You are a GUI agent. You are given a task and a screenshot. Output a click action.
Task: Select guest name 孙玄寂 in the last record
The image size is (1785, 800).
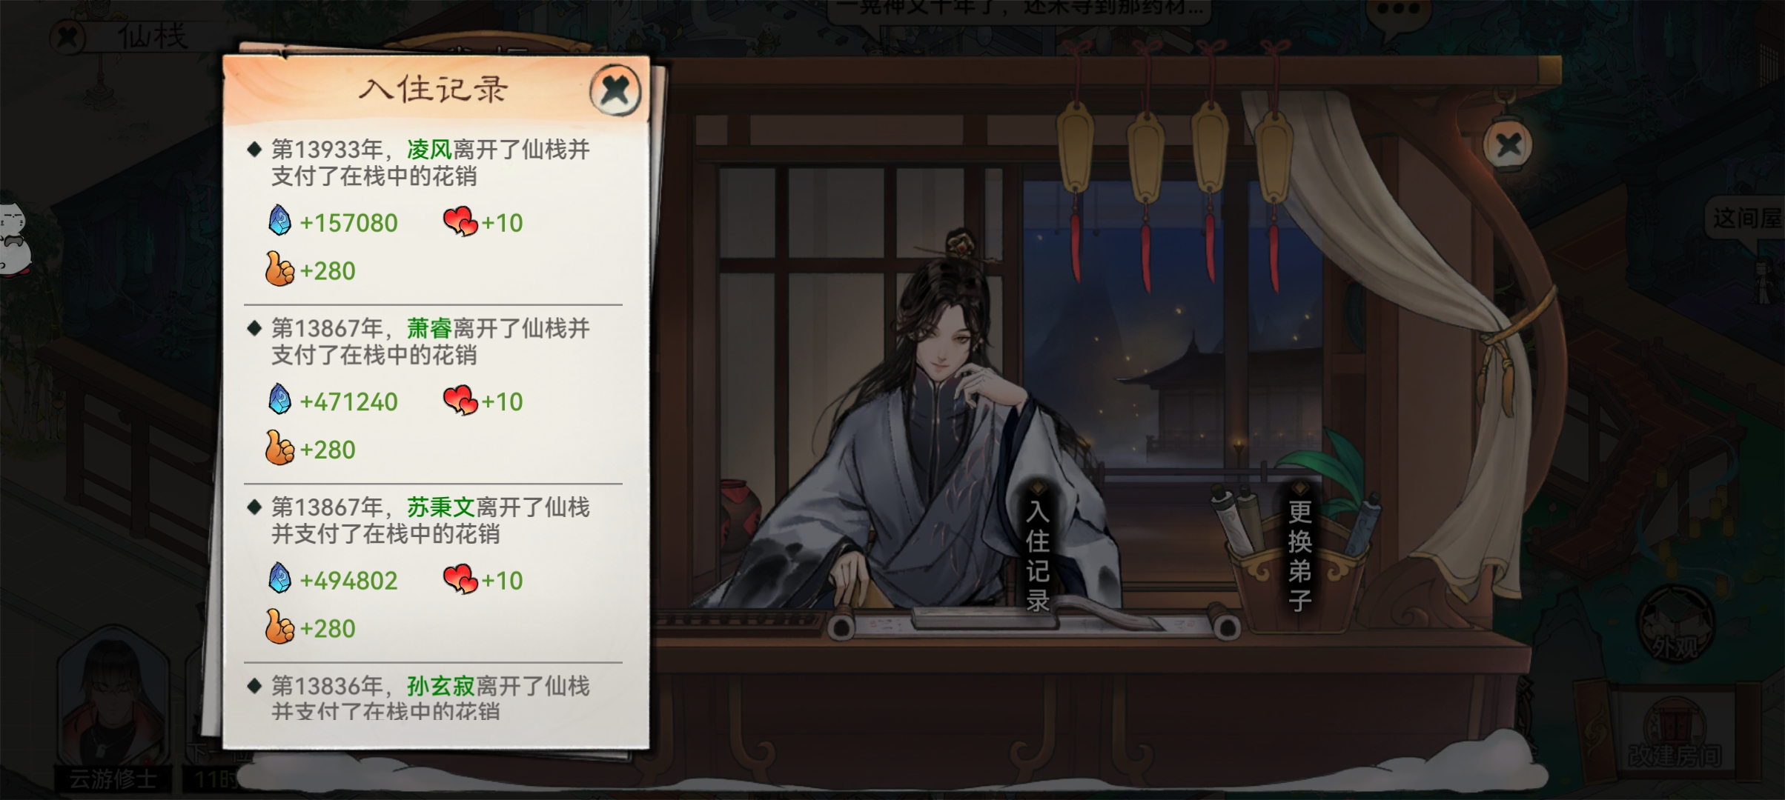coord(441,686)
